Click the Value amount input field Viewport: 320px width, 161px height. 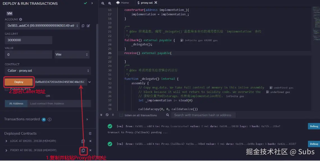[x=29, y=55]
